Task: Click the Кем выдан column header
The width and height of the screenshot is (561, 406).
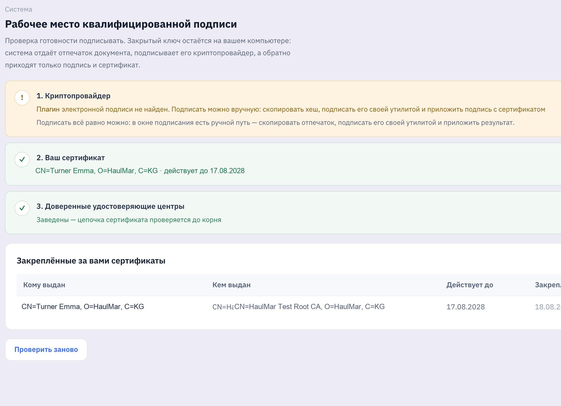Action: [231, 285]
